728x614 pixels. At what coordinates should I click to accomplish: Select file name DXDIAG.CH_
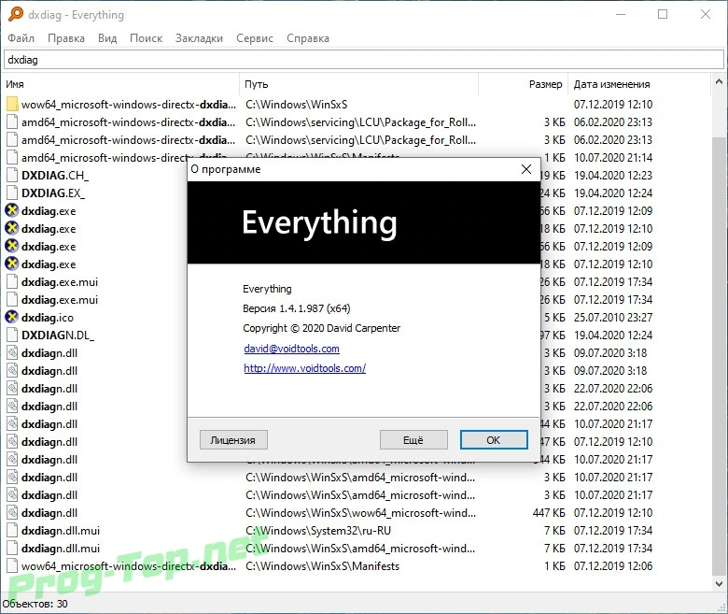(55, 176)
